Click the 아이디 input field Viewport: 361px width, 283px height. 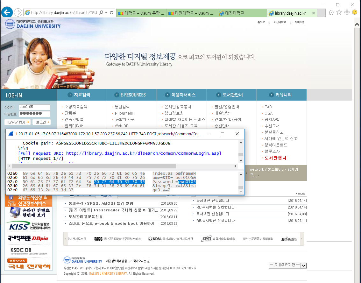pos(34,107)
